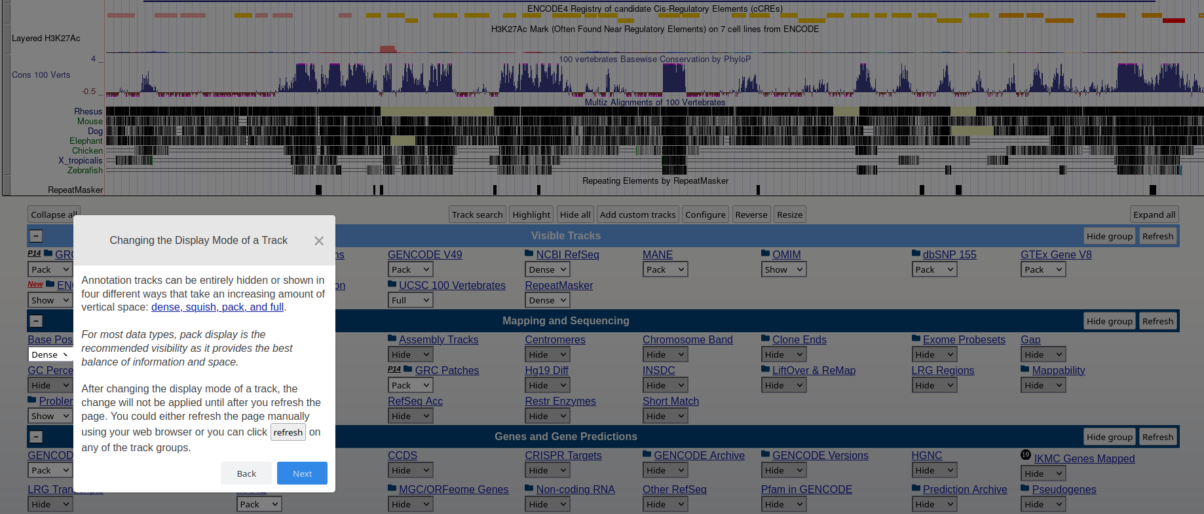
Task: Click the RepeatMasker label in track image
Action: pyautogui.click(x=75, y=190)
